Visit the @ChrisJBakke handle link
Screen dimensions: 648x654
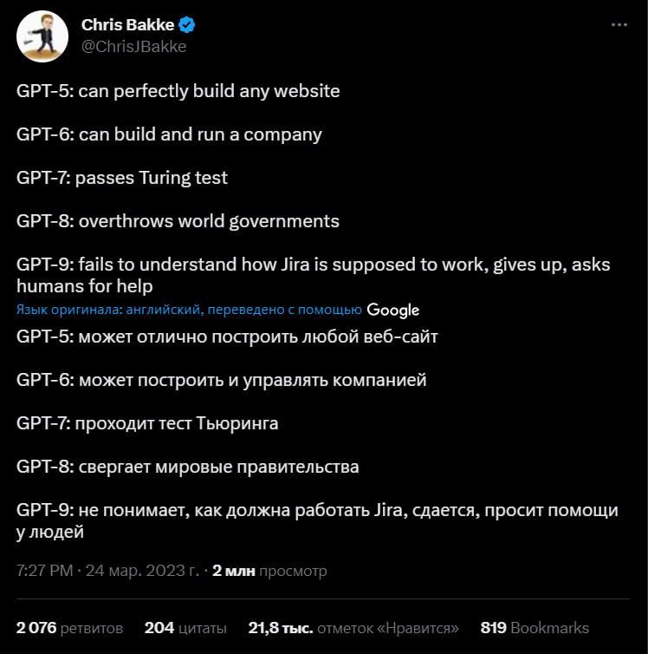coord(133,47)
